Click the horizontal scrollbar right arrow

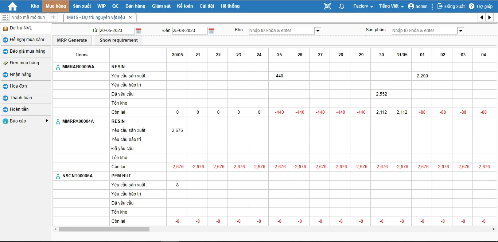(494, 229)
